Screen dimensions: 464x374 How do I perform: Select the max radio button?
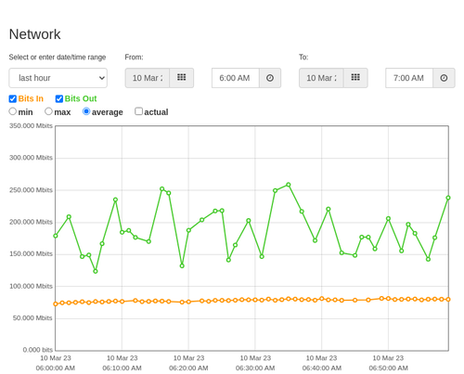pyautogui.click(x=48, y=111)
